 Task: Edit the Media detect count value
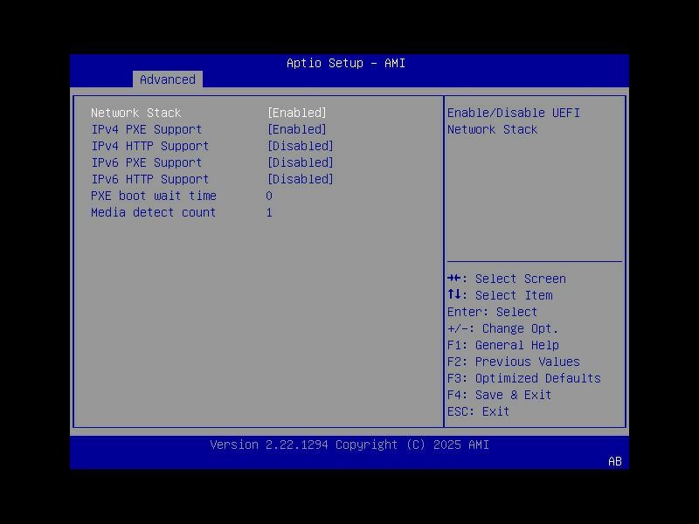(269, 212)
